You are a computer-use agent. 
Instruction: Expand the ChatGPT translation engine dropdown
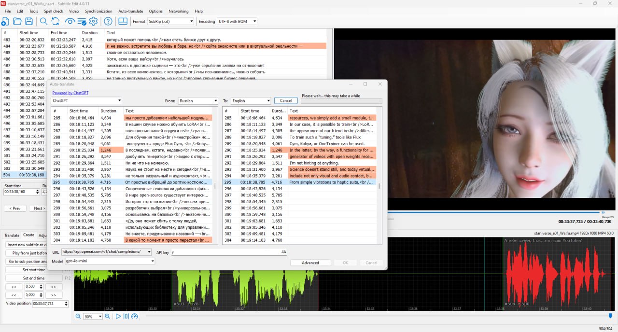(x=86, y=101)
